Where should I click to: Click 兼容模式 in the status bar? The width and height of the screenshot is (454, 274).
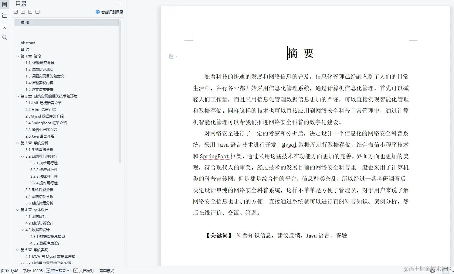(107, 271)
